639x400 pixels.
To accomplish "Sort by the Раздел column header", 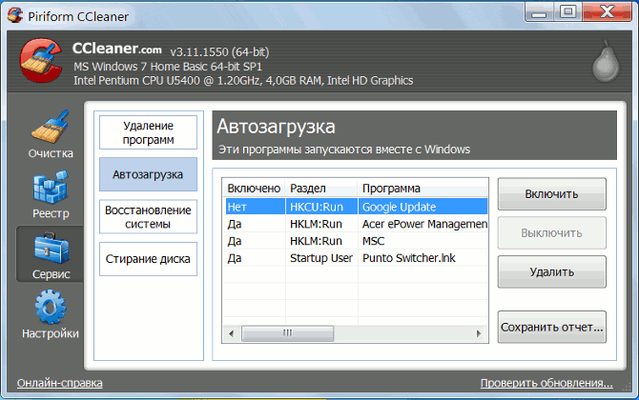I will (321, 189).
